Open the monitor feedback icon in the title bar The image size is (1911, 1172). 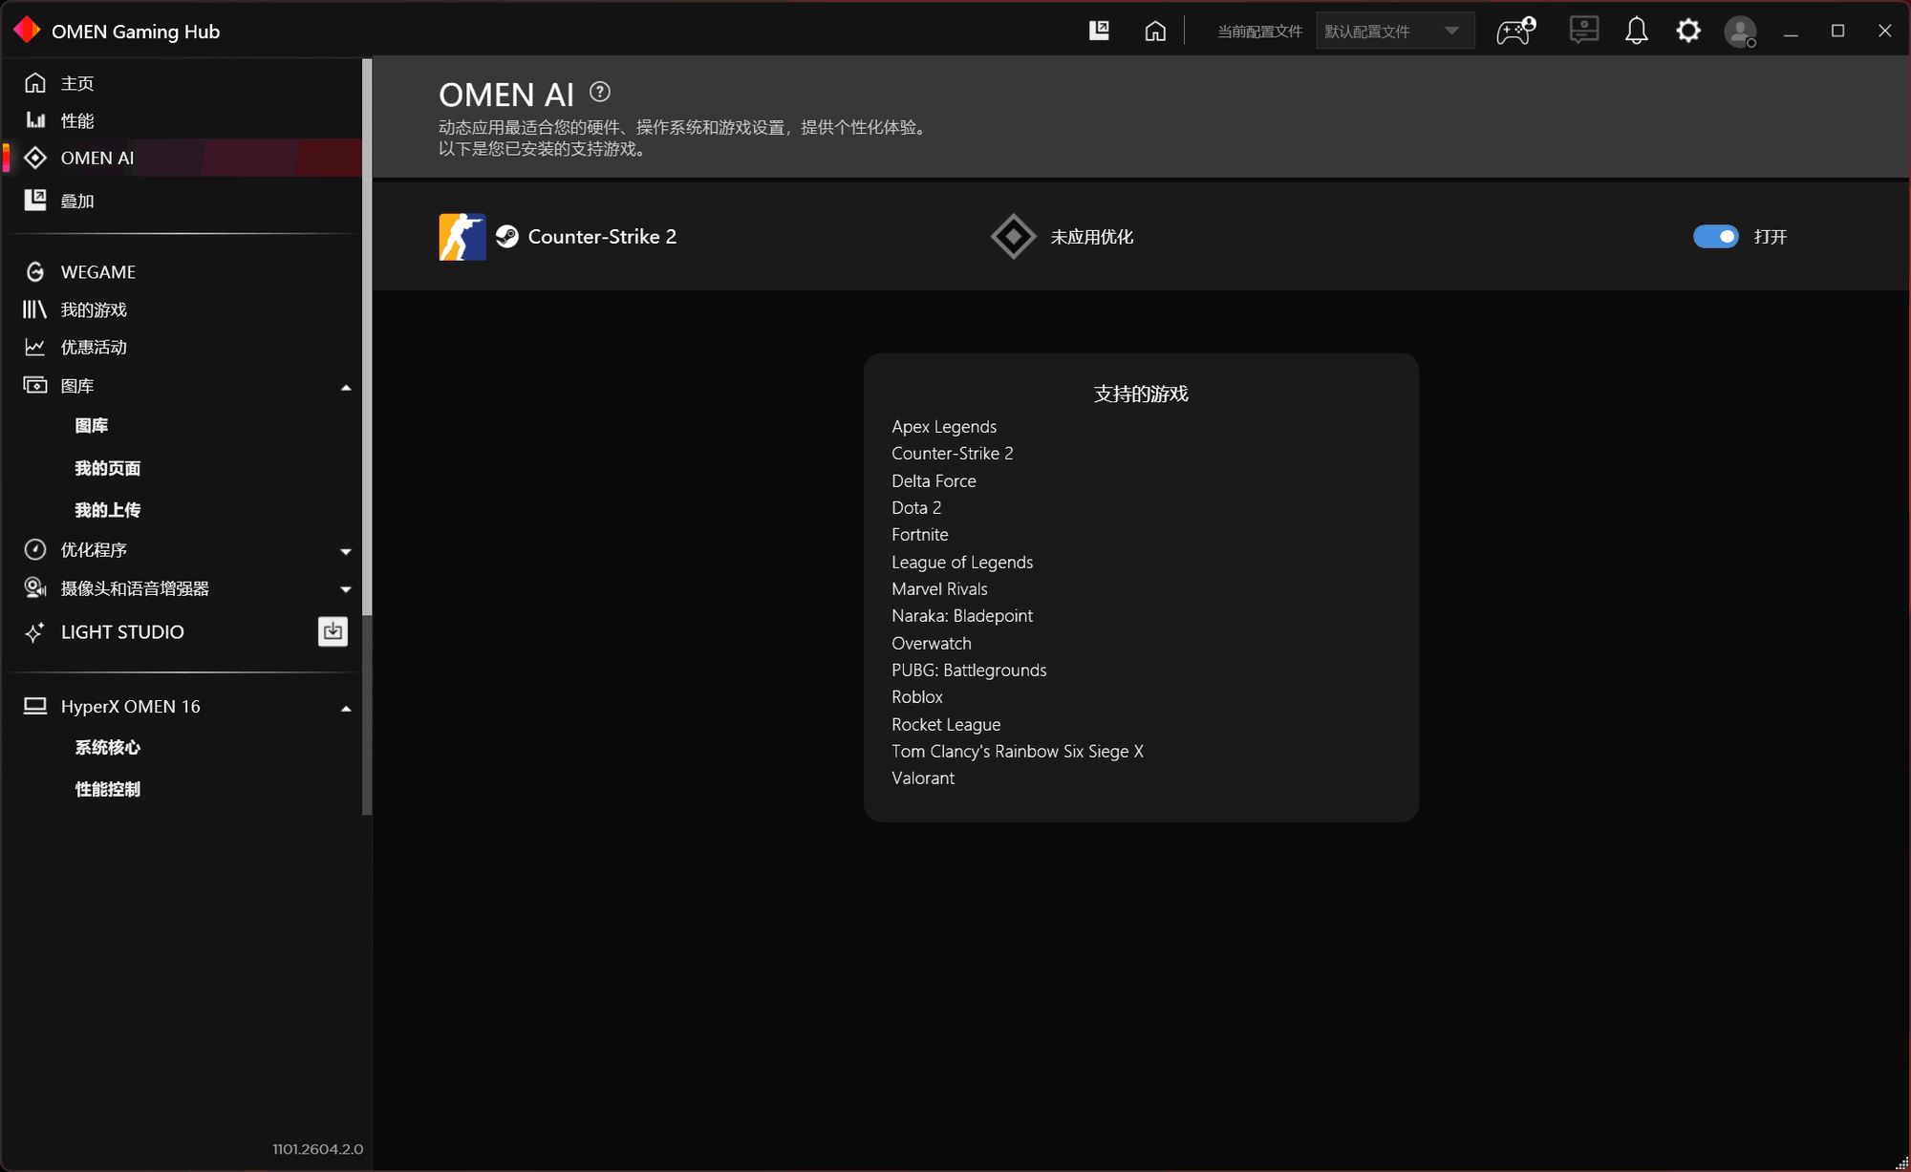click(x=1583, y=31)
